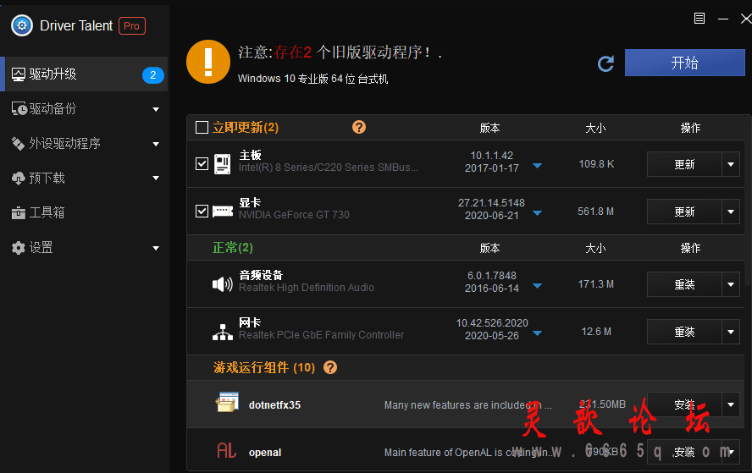Uncheck the 显卡 driver checkbox
Viewport: 752px width, 473px height.
pyautogui.click(x=202, y=212)
